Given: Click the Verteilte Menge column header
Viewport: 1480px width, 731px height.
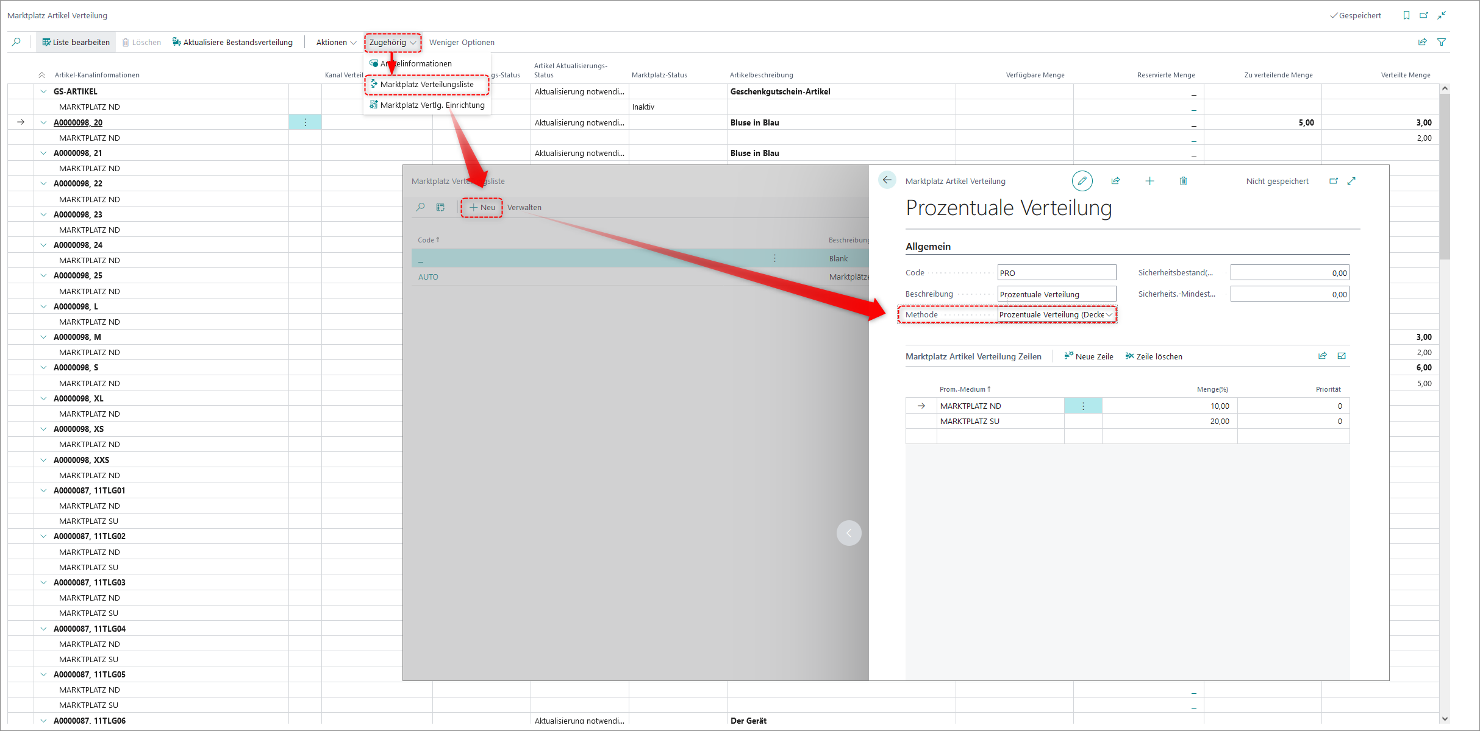Looking at the screenshot, I should [x=1405, y=75].
